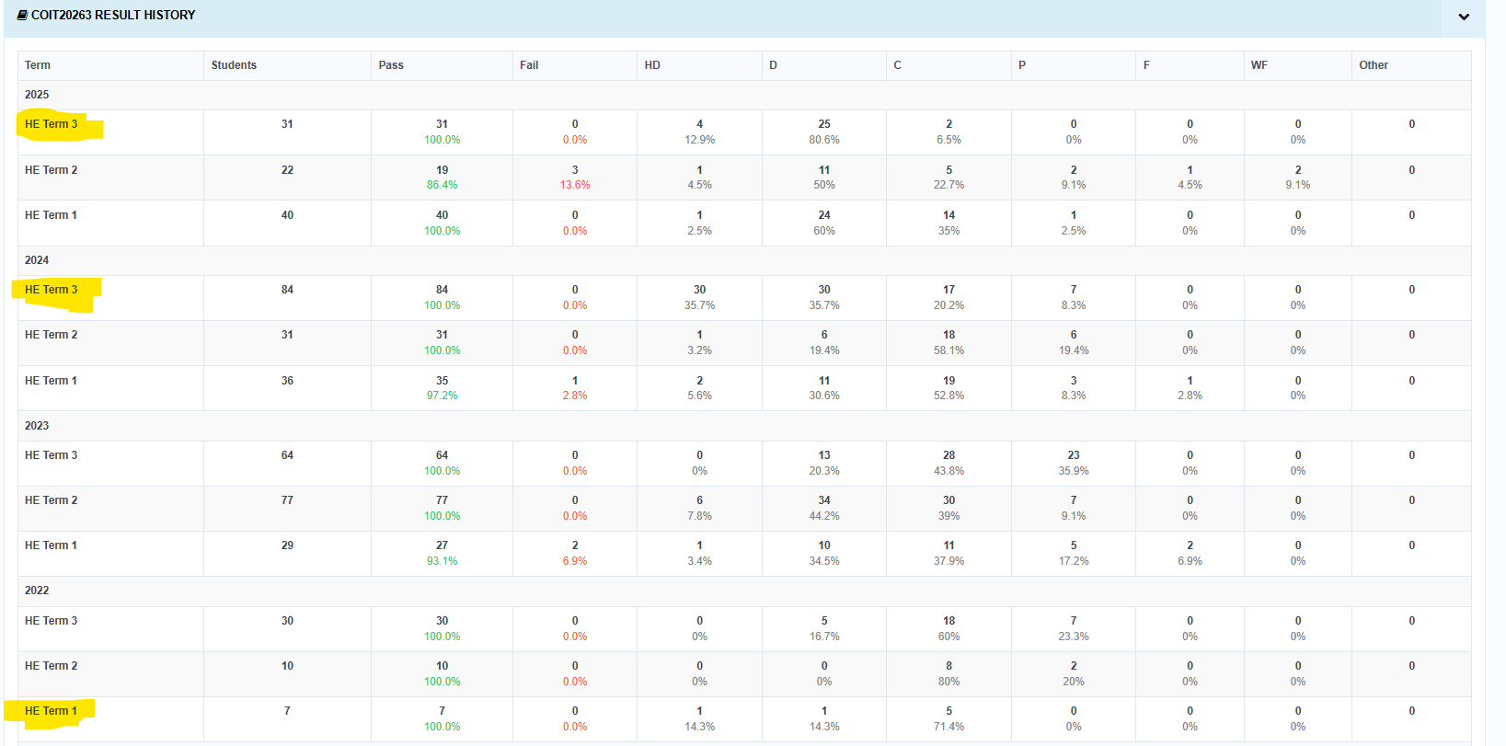Collapse the result history panel chevron
The width and height of the screenshot is (1506, 746).
tap(1463, 17)
